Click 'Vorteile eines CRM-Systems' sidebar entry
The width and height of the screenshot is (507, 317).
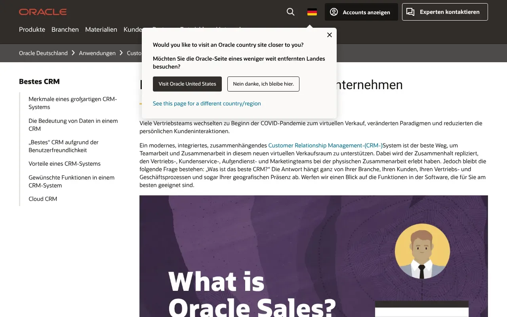point(65,163)
